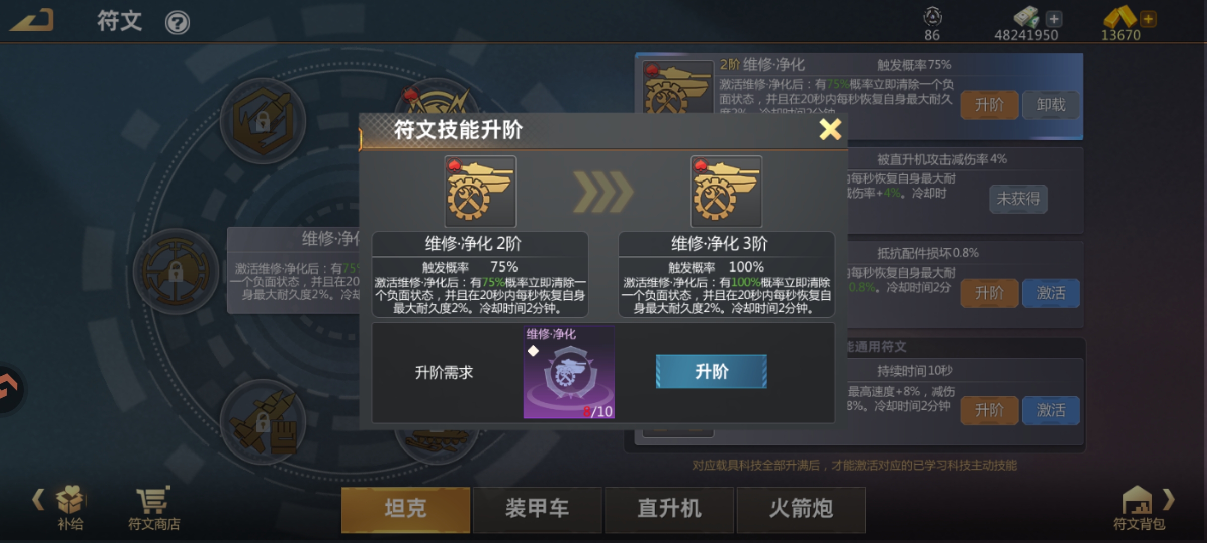Click 卸载 to unload the rune
The image size is (1207, 543).
pyautogui.click(x=1051, y=105)
